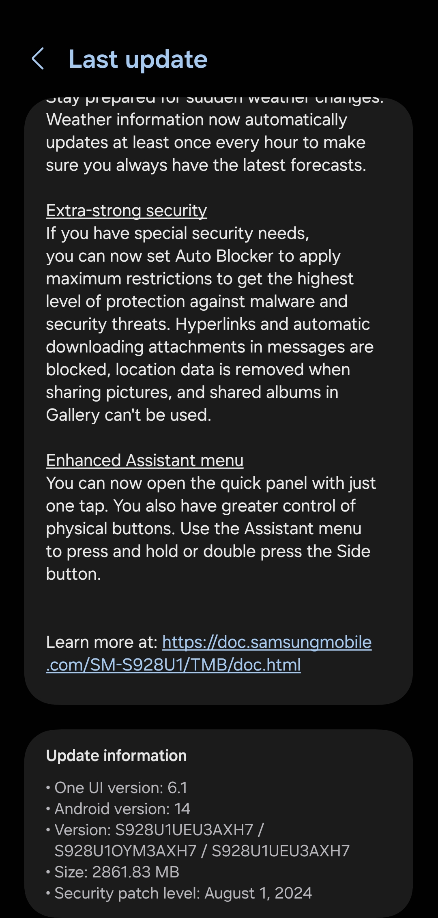This screenshot has height=918, width=438.
Task: Tap the Learn more at label
Action: tap(102, 642)
